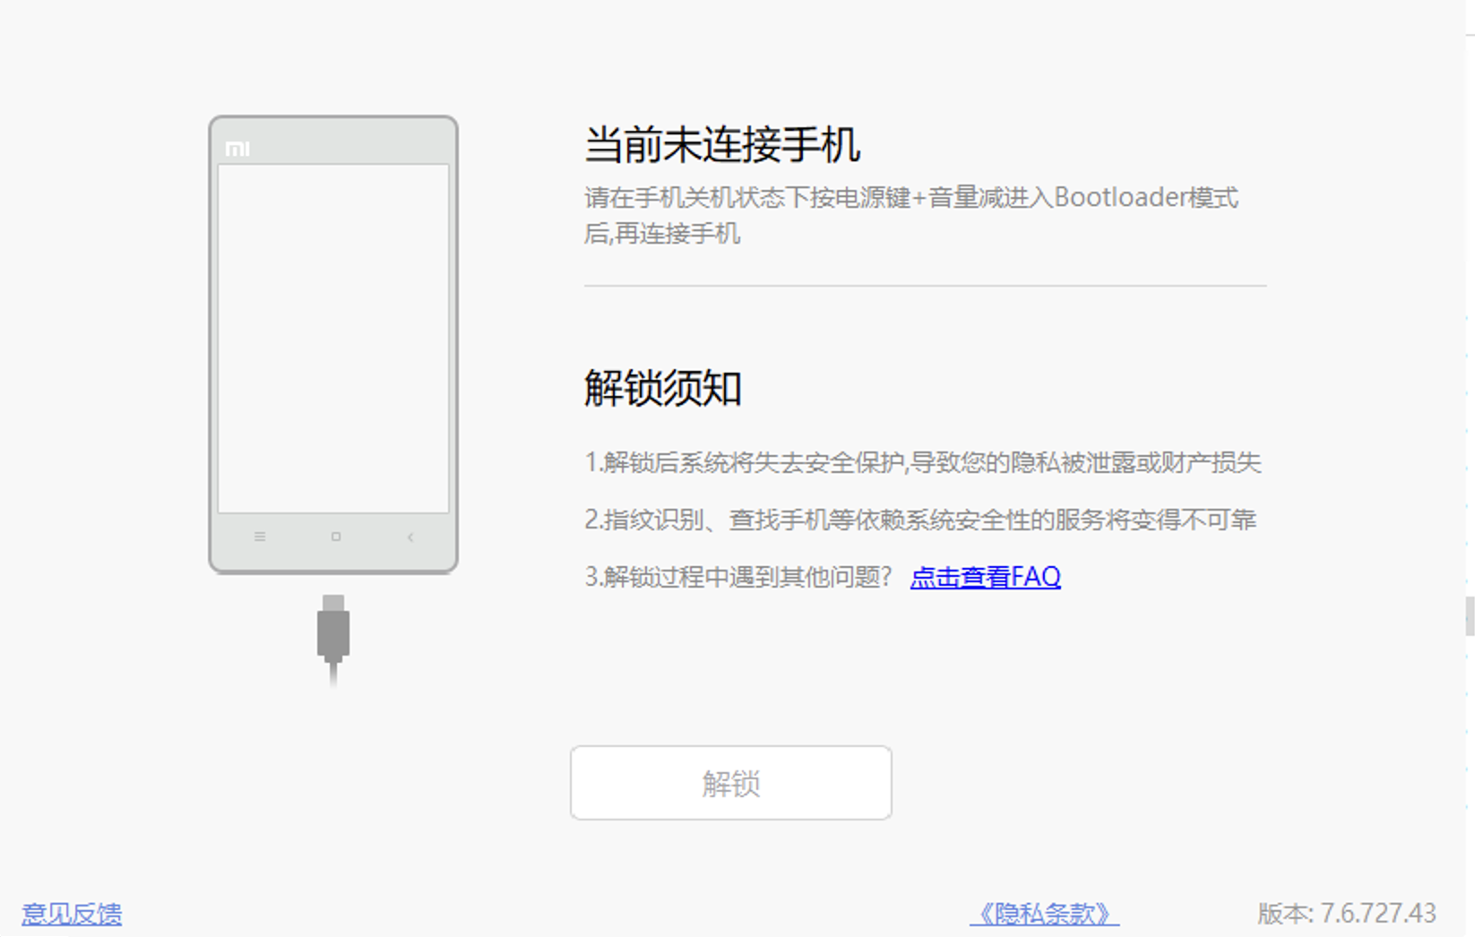Click the home key icon on phone illustration
Screen dimensions: 1475x937
[x=335, y=537]
